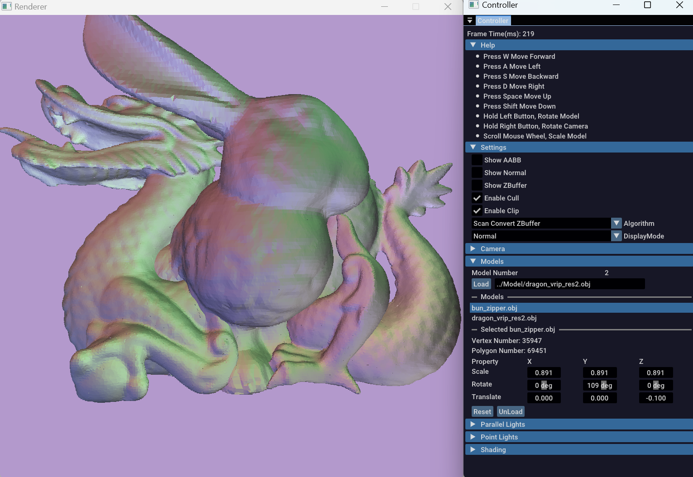Open the DisplayMode dropdown
Viewport: 693px width, 477px height.
click(x=547, y=236)
